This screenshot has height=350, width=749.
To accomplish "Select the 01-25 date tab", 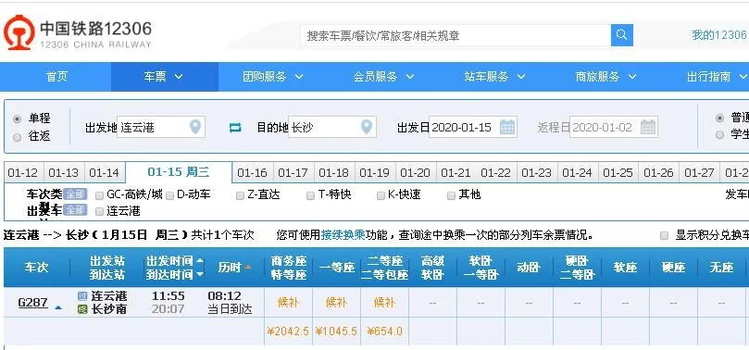I will point(618,173).
